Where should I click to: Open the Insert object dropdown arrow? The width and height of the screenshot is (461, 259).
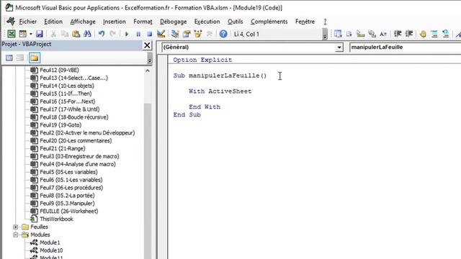(x=30, y=34)
